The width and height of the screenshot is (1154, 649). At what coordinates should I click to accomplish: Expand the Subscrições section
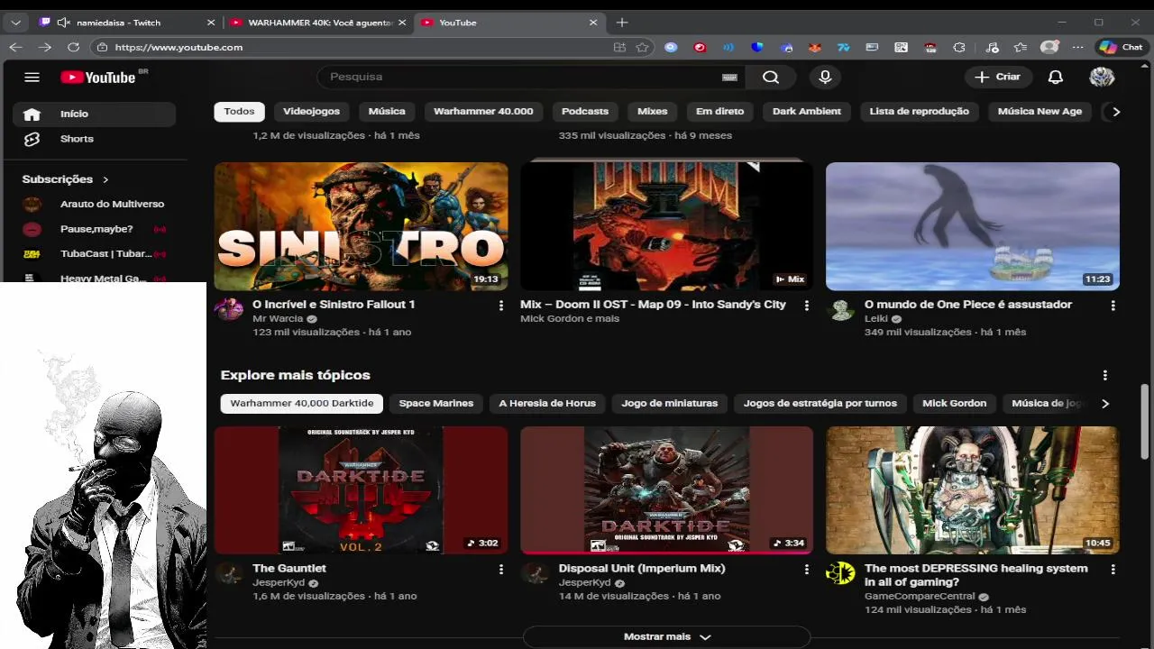click(65, 179)
